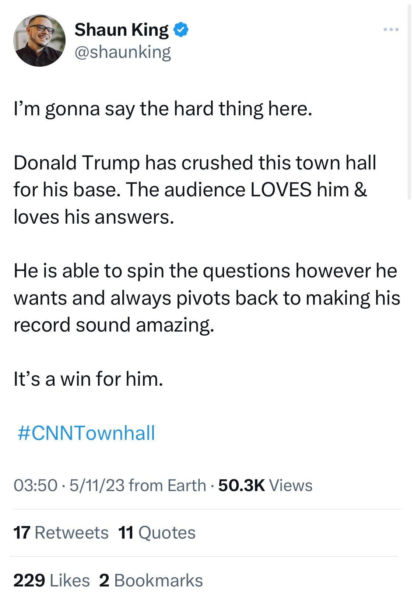Click the line "I'm gonna say the hard thing here."

(163, 109)
